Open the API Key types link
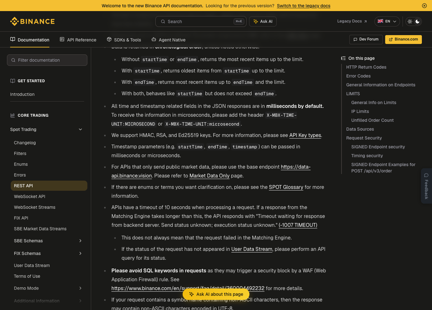432x310 pixels. 305,135
